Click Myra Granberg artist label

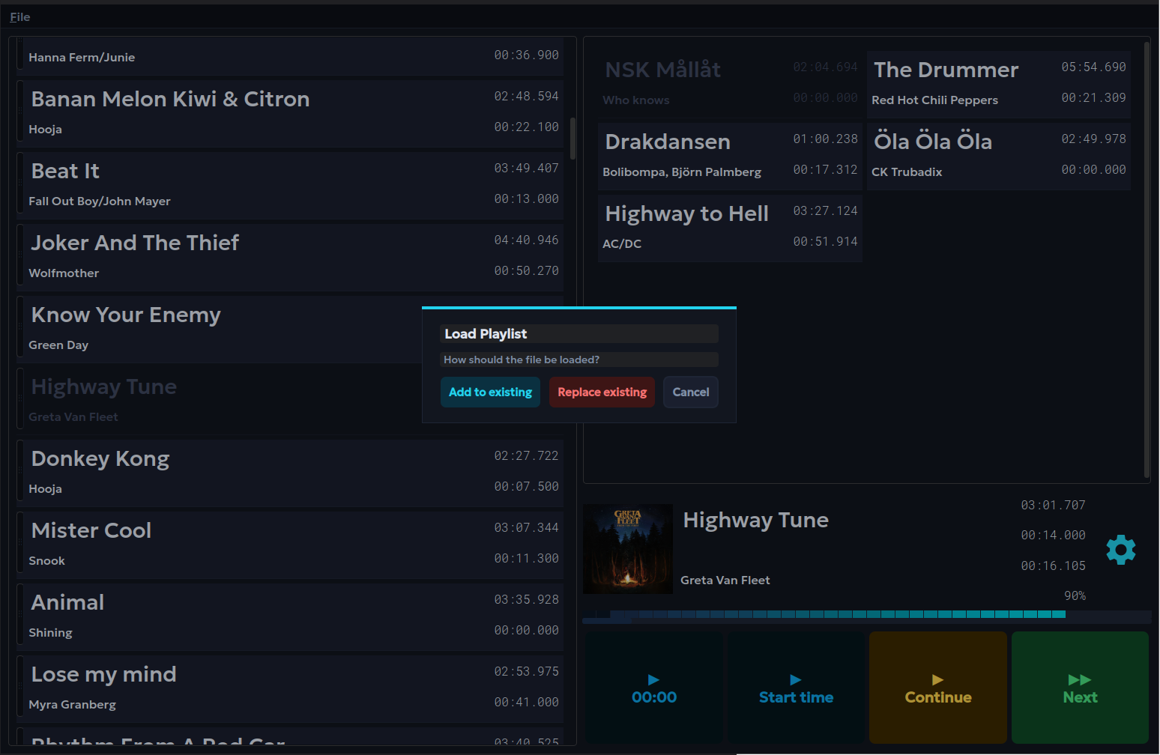[x=72, y=704]
